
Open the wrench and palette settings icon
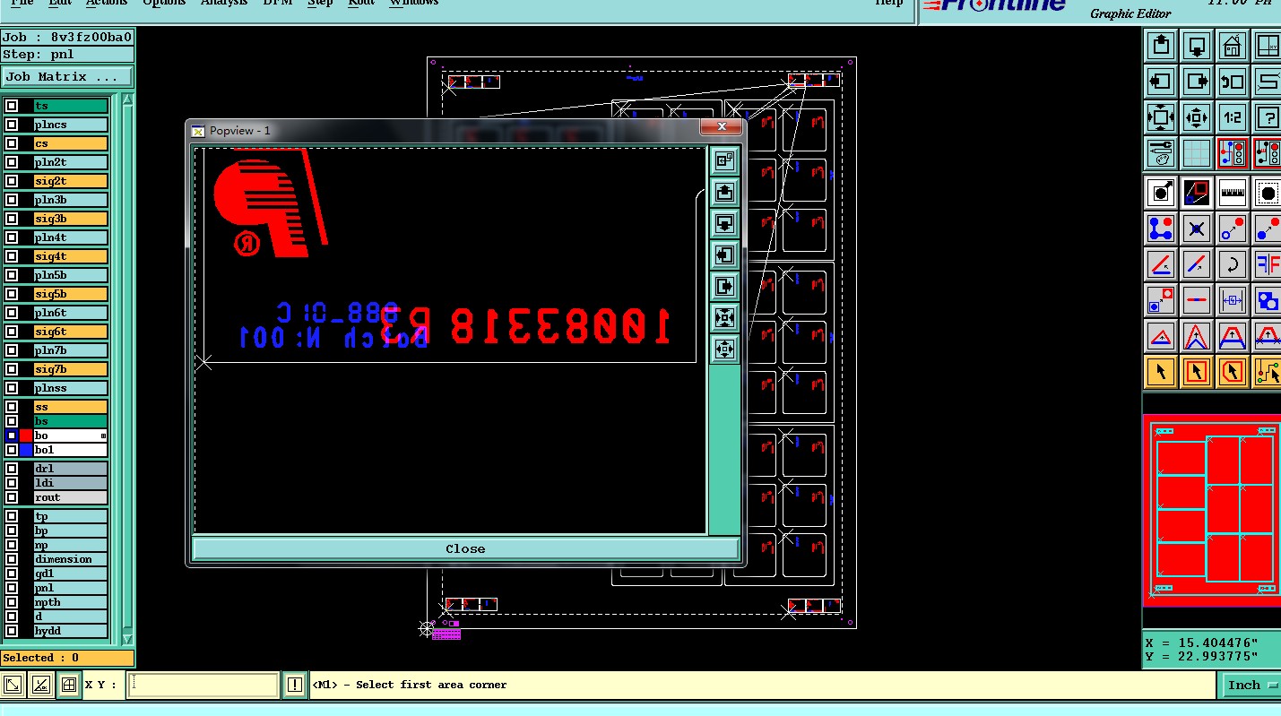(1161, 153)
